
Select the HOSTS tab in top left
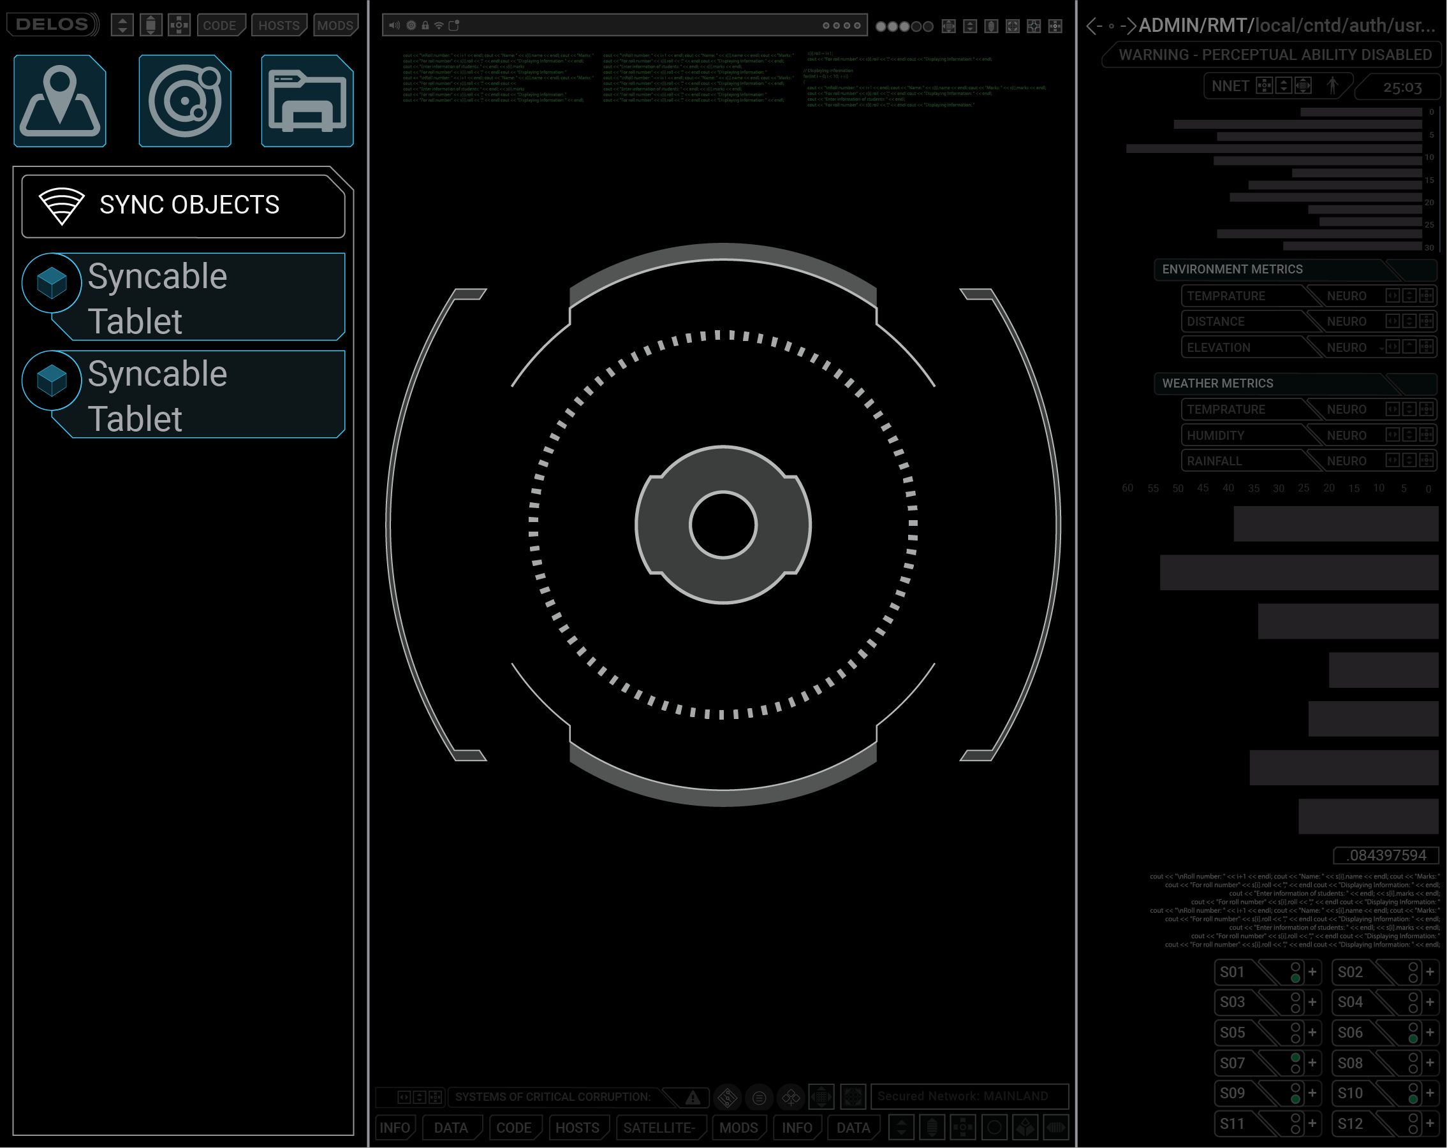(x=279, y=25)
